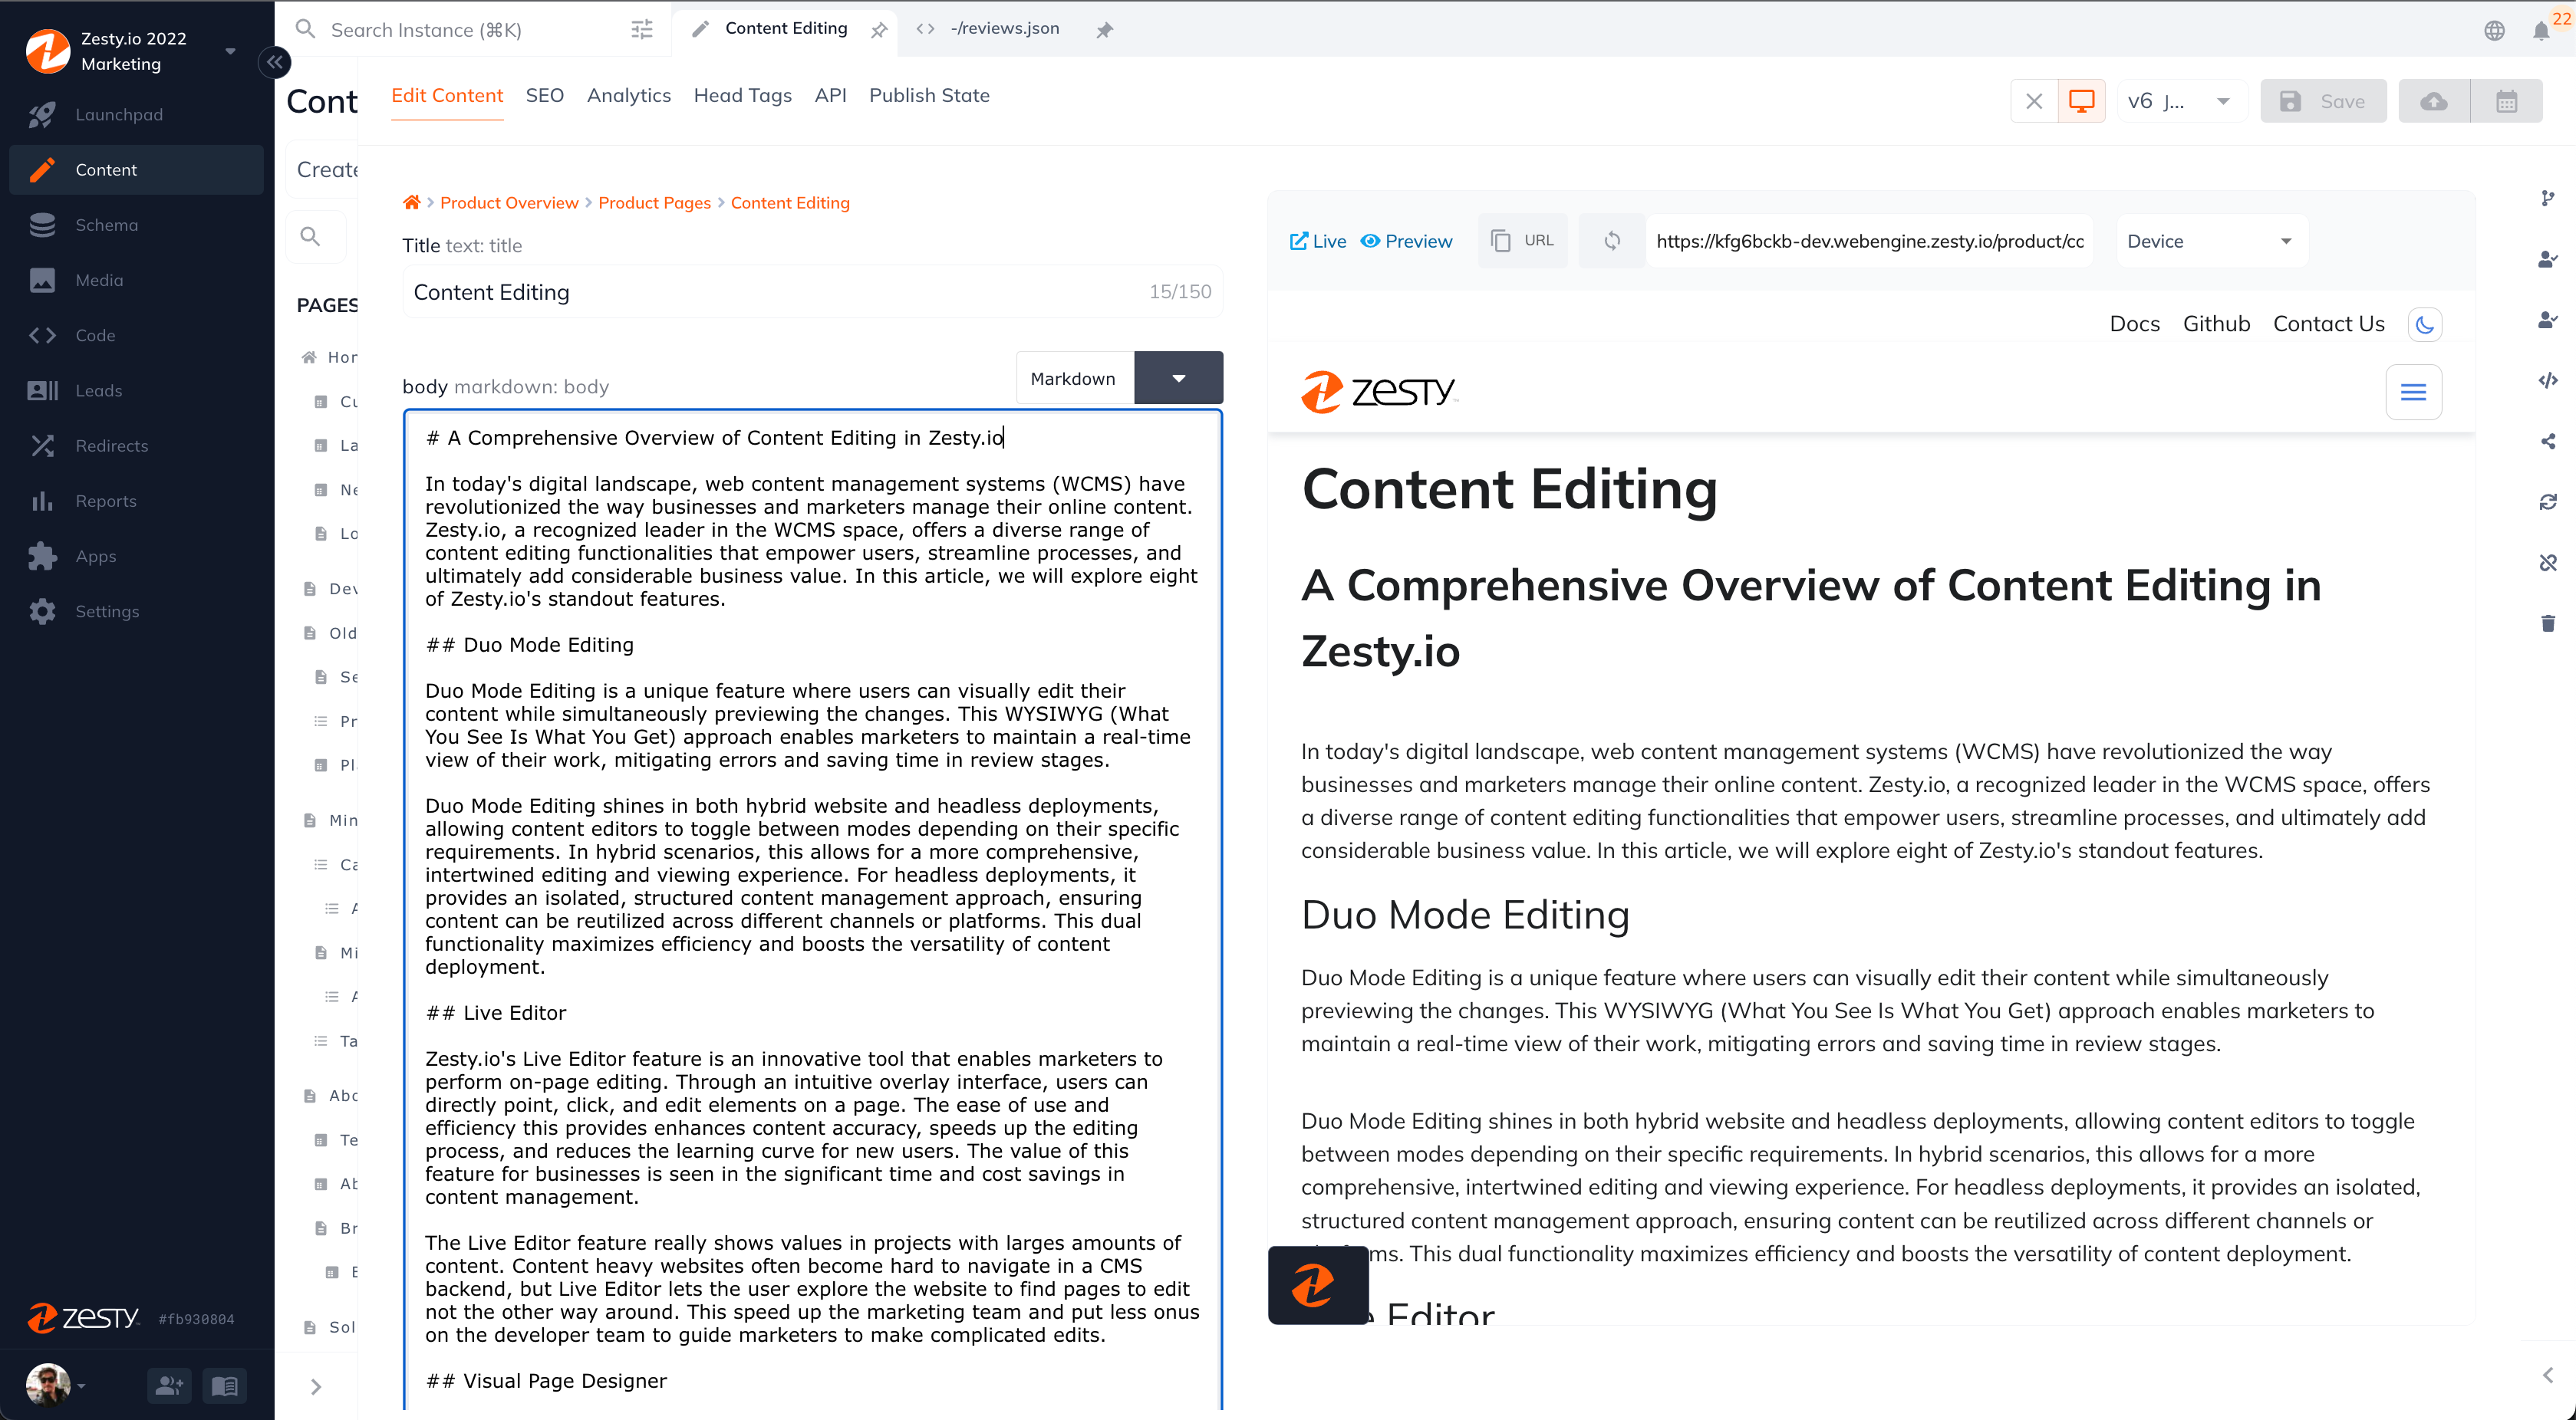Open the share icon in right rail
The width and height of the screenshot is (2576, 1420).
2547,442
